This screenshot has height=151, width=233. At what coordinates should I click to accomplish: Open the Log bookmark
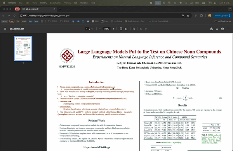(x=104, y=21)
